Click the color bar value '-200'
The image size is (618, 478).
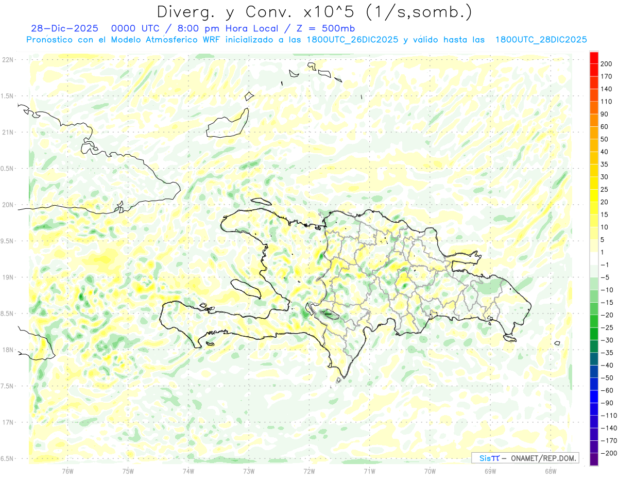coord(610,453)
